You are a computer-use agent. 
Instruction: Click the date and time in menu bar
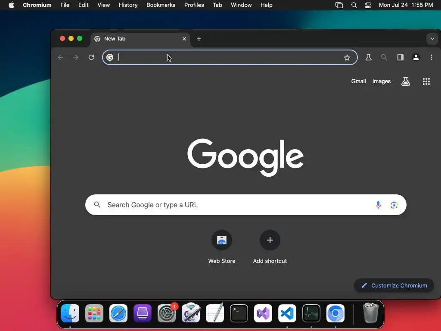point(406,5)
